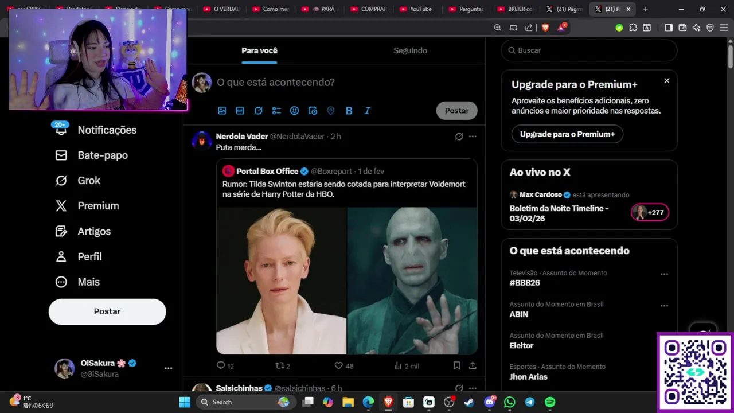Click the Buscar search box

point(589,50)
